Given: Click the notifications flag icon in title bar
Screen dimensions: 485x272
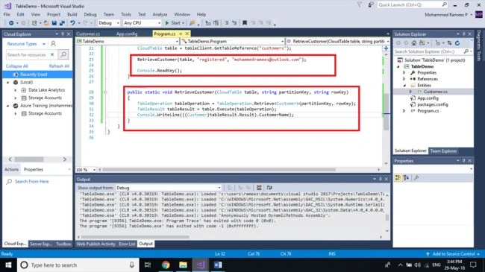Looking at the screenshot, I should click(359, 4).
